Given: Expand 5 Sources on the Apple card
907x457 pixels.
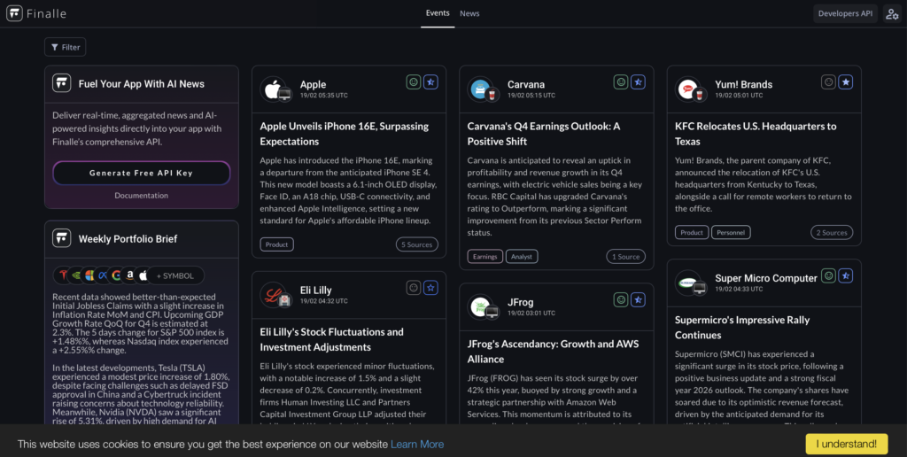Looking at the screenshot, I should [417, 244].
